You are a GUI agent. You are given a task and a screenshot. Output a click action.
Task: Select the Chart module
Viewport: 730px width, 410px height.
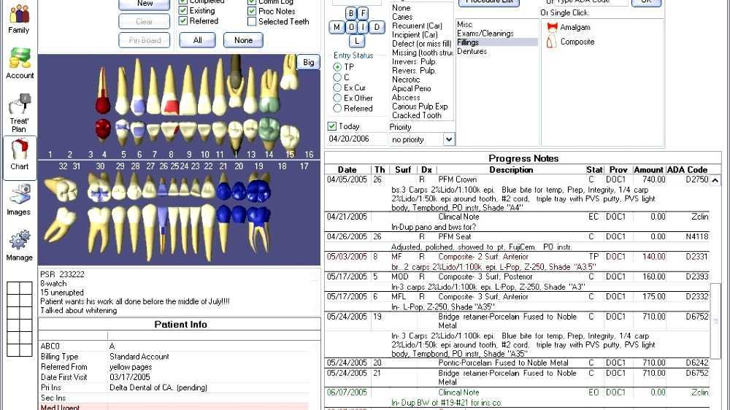coord(20,158)
